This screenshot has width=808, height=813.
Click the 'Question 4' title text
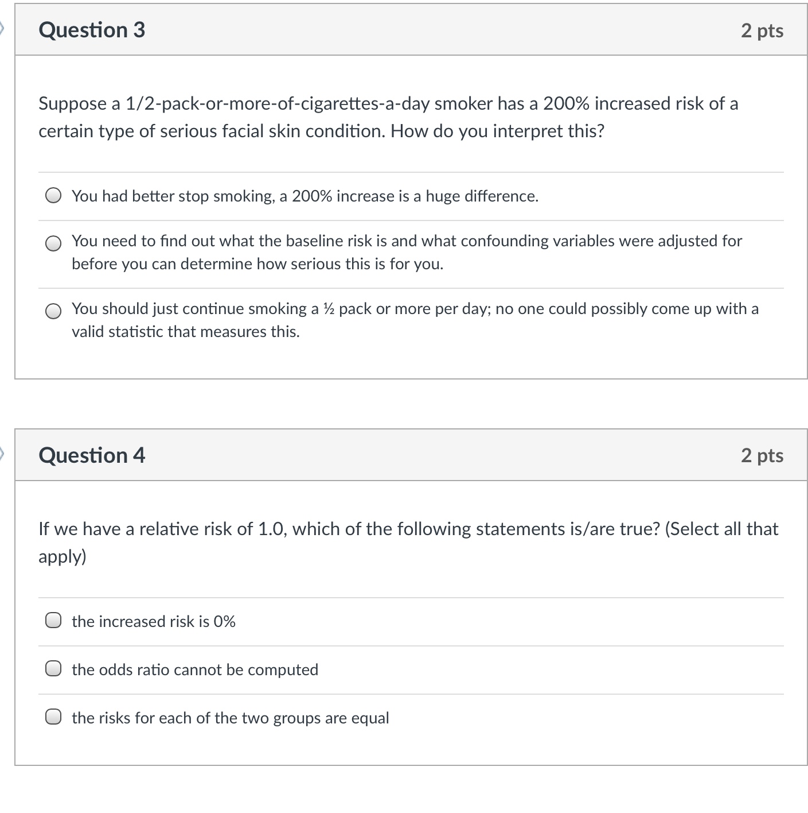(91, 455)
